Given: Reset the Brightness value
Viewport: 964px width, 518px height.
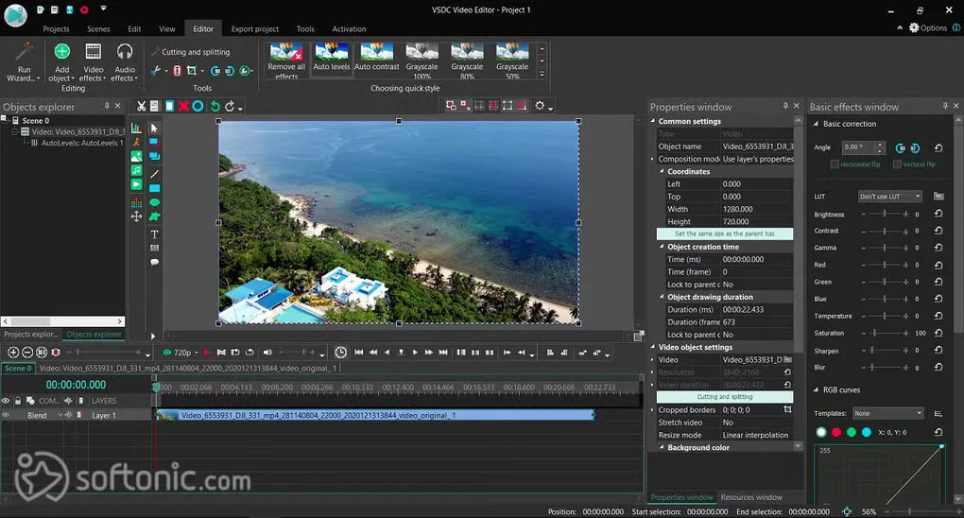Looking at the screenshot, I should coord(938,214).
